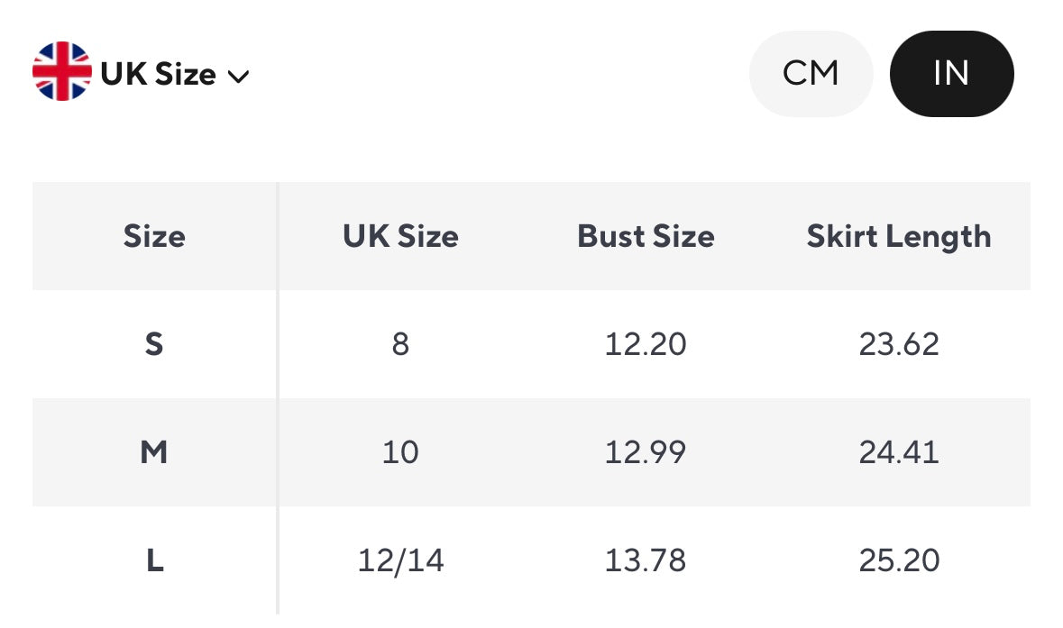The image size is (1063, 628).
Task: Click the Skirt Length column header
Action: tap(899, 237)
